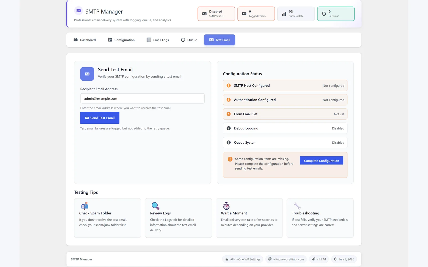
Task: Click the SMTP Host Configured status row
Action: pyautogui.click(x=285, y=85)
